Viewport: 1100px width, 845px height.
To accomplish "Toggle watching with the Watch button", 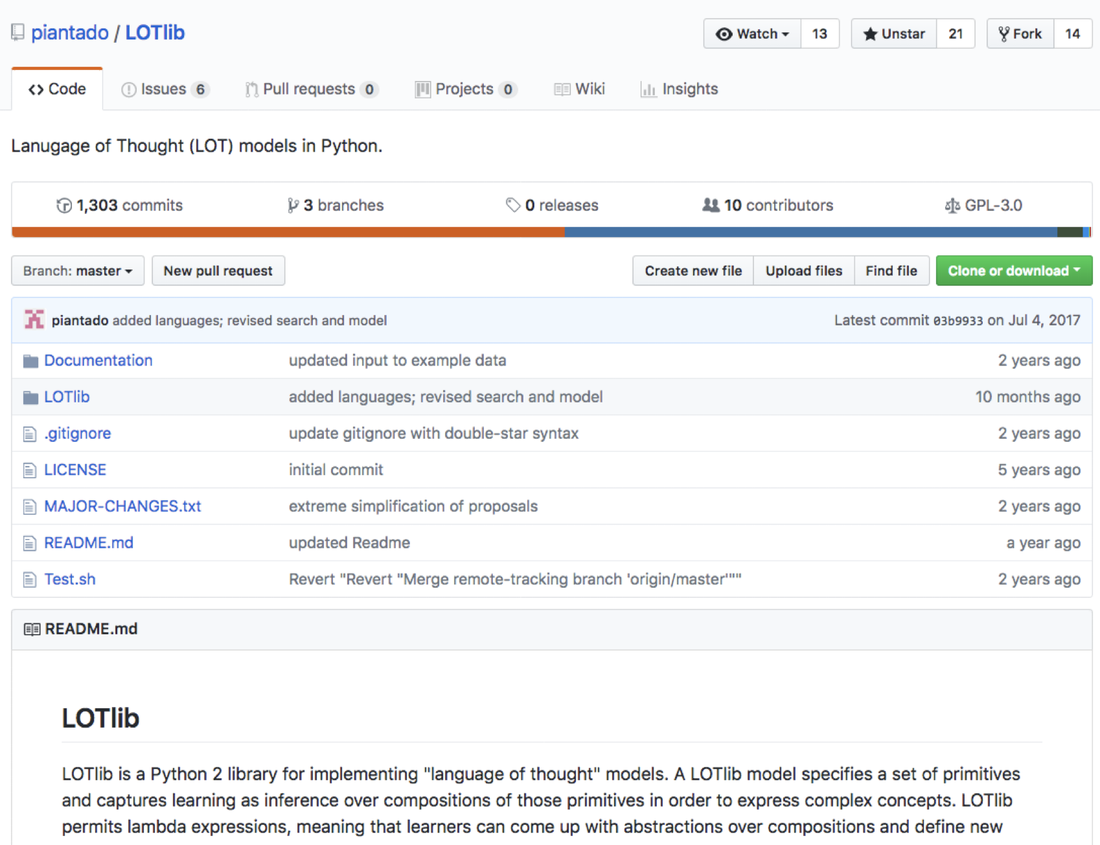I will coord(751,33).
